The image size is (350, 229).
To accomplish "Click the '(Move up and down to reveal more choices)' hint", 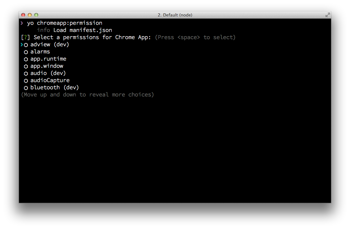I will pos(87,94).
